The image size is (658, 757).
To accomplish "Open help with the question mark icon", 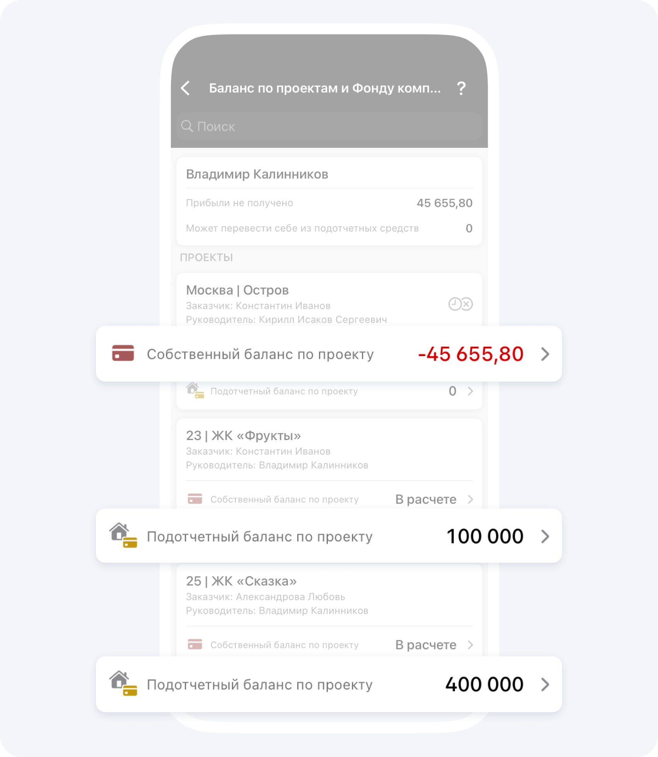I will click(461, 88).
